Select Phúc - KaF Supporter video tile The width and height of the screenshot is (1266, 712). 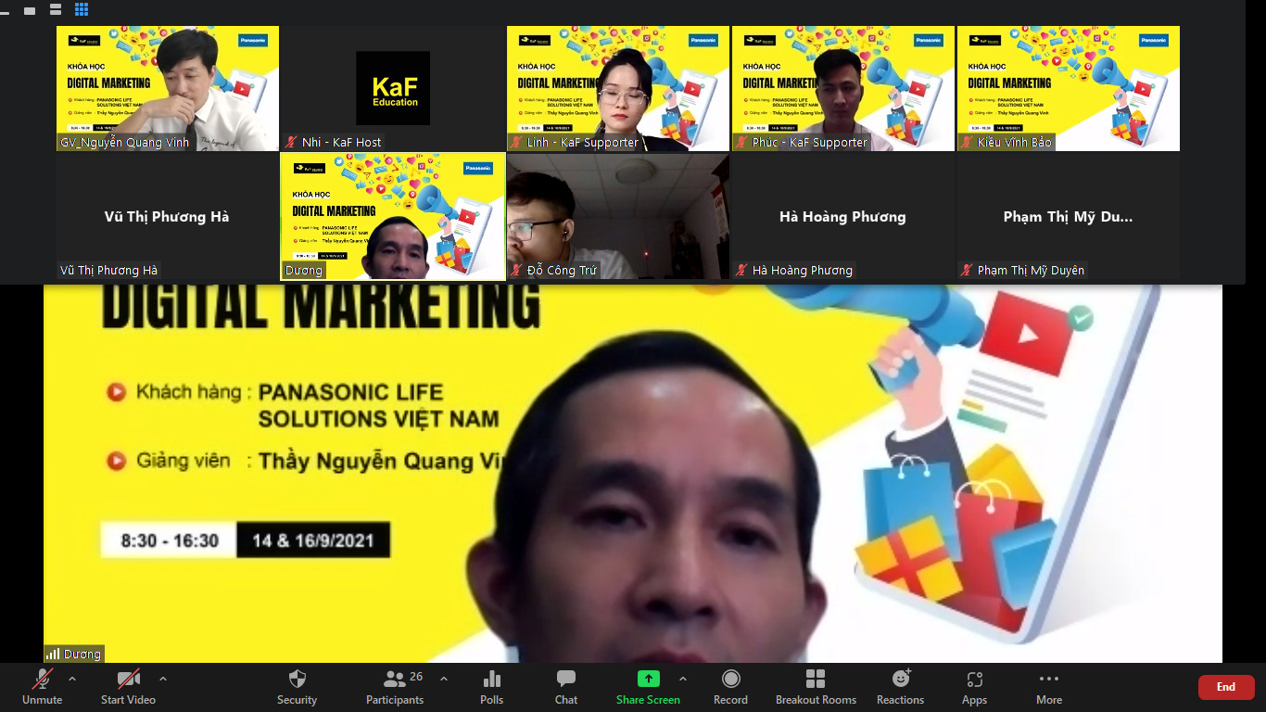[x=843, y=88]
